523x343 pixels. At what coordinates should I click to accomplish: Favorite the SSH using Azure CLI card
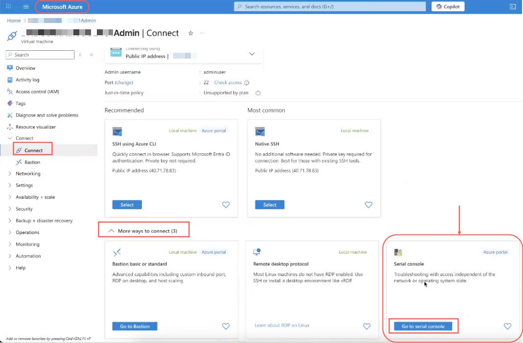point(226,205)
